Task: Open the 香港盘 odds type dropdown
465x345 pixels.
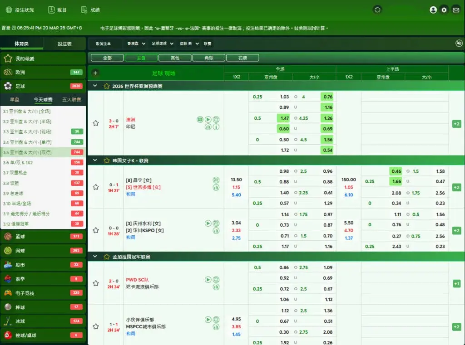Action: [136, 44]
